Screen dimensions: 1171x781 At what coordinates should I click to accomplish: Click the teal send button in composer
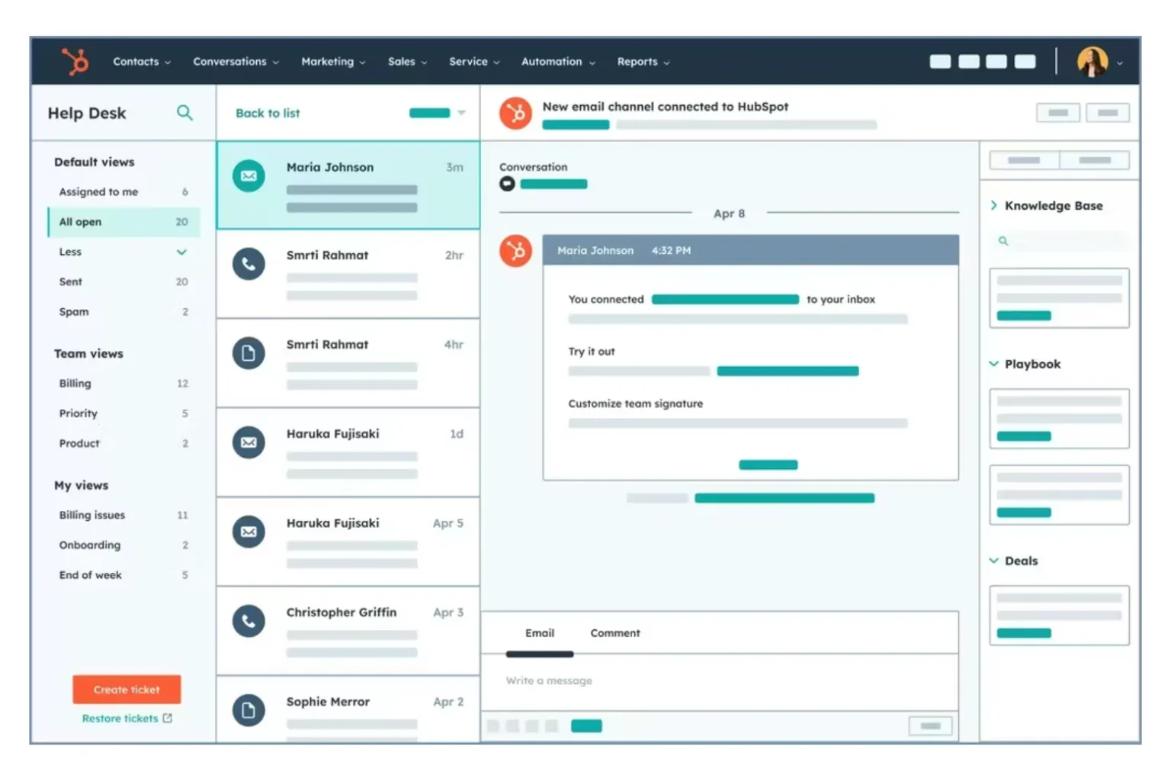pos(586,726)
